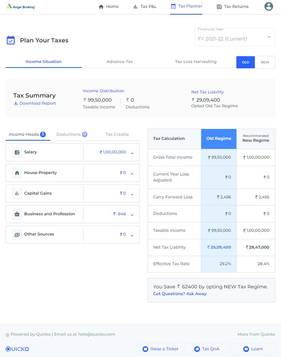This screenshot has width=281, height=357.
Task: Click the download icon beside Download Report
Action: point(16,103)
